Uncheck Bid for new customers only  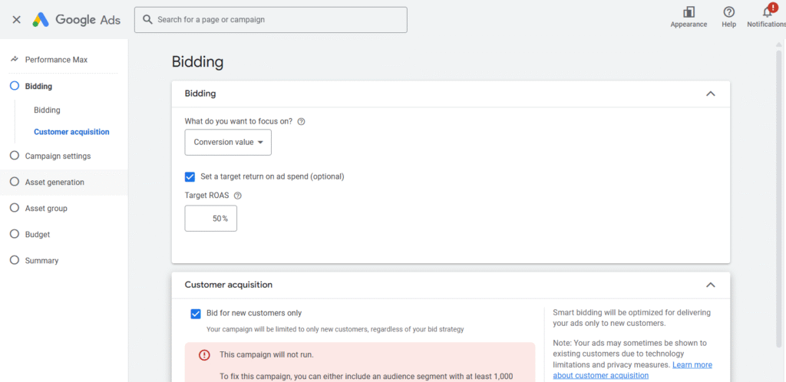tap(196, 314)
